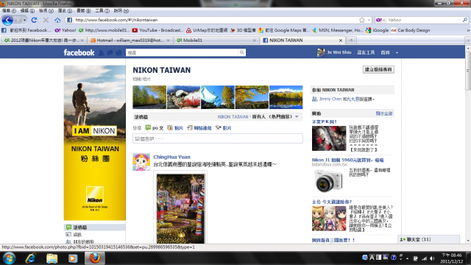Open the chat bar (11)
This screenshot has height=265, width=471.
(x=429, y=239)
